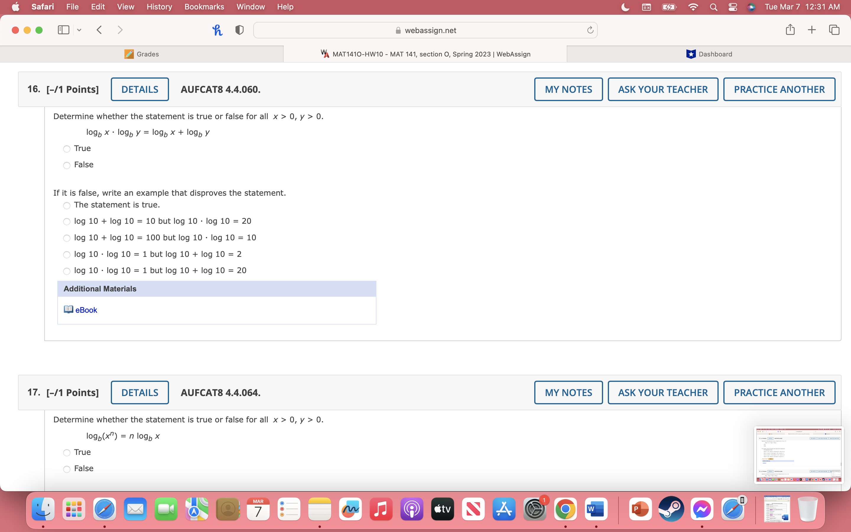Choose the "The statement is true" option
Image resolution: width=851 pixels, height=532 pixels.
click(66, 205)
